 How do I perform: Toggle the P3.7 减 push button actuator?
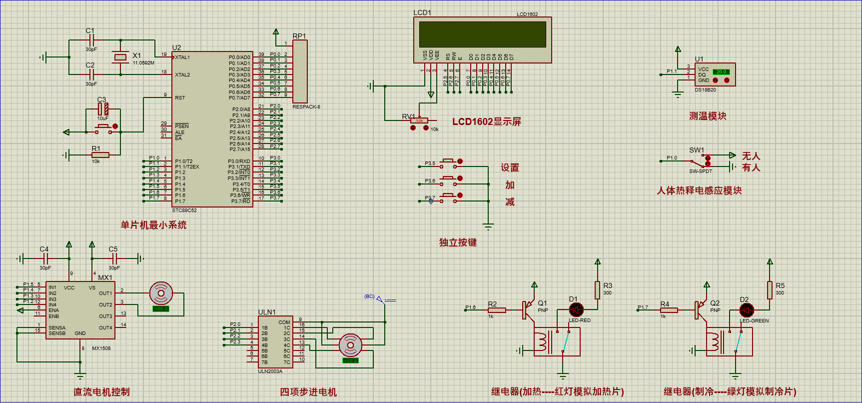[x=460, y=195]
